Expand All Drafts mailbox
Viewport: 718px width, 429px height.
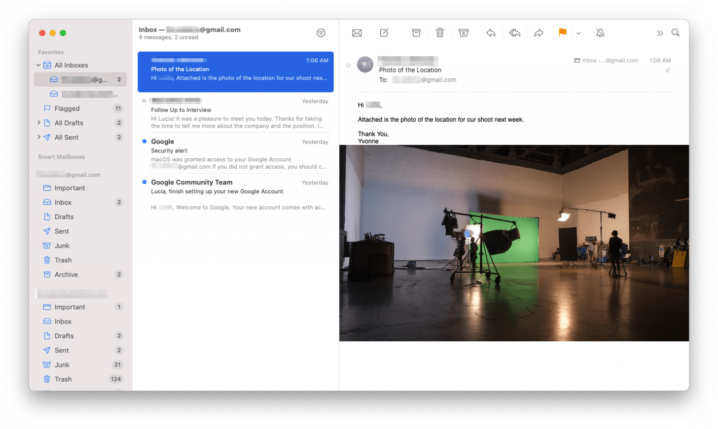[x=38, y=123]
